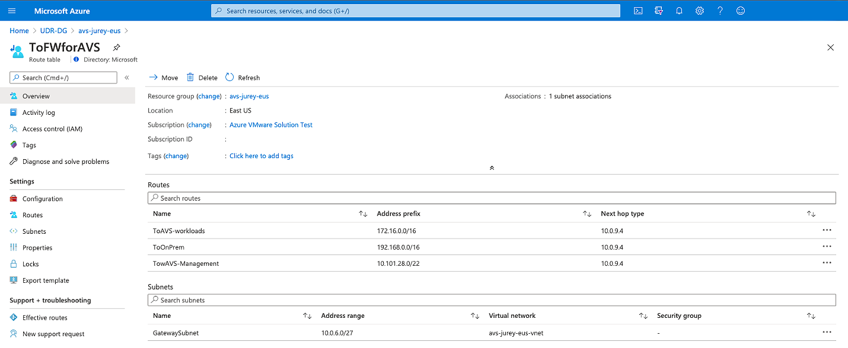Screen dimensions: 848x348
Task: Pin ToFWforAVS to dashboard
Action: point(117,47)
